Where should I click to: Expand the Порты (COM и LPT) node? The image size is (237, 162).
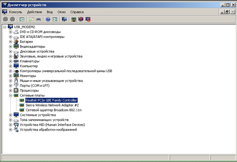coord(11,85)
